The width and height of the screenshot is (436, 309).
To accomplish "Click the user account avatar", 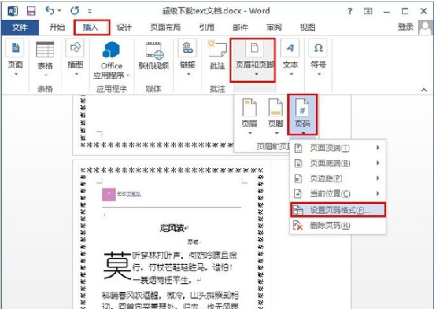I will 426,28.
